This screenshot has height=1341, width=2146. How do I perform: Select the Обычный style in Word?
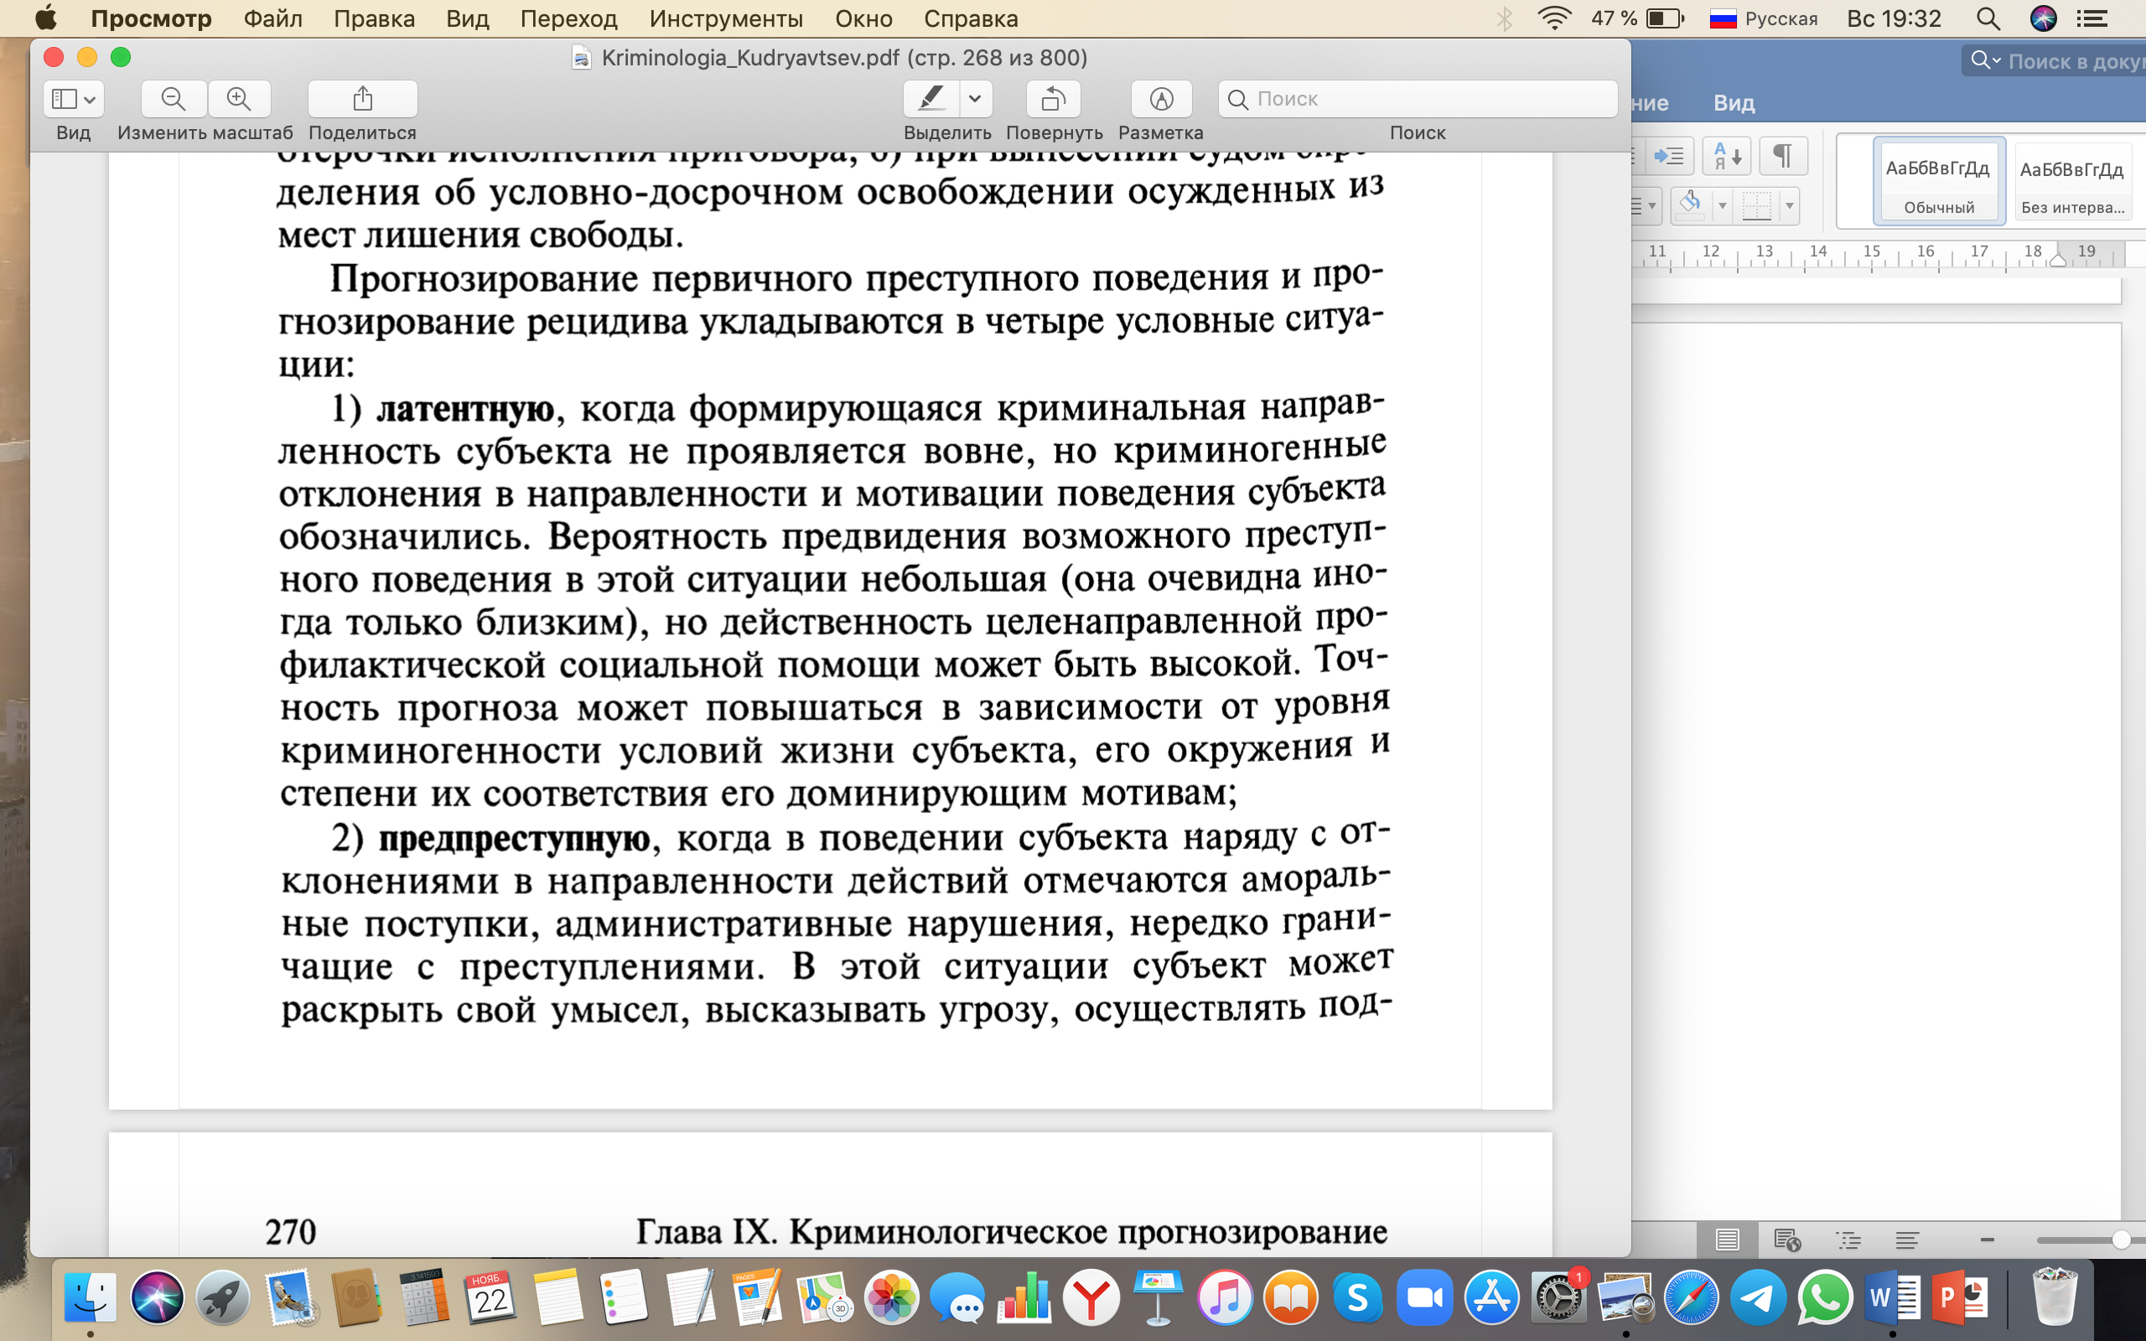pyautogui.click(x=1938, y=183)
